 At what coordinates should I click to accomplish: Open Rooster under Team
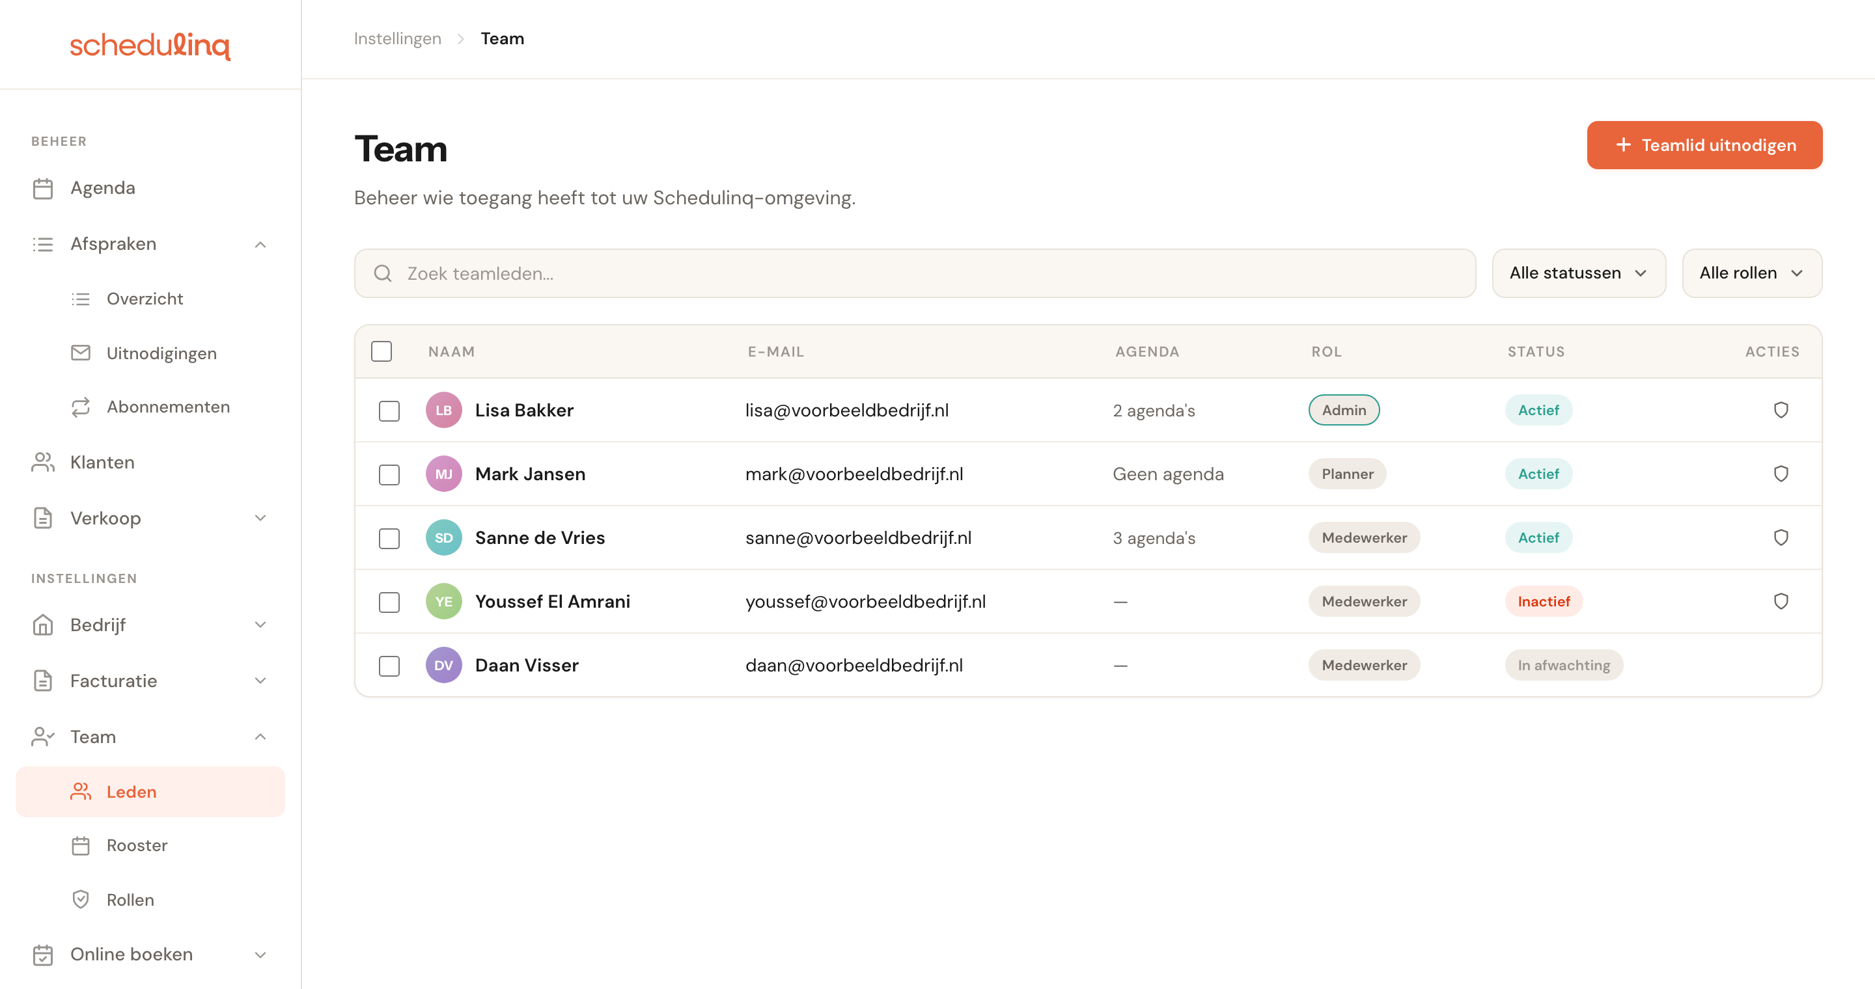150,846
